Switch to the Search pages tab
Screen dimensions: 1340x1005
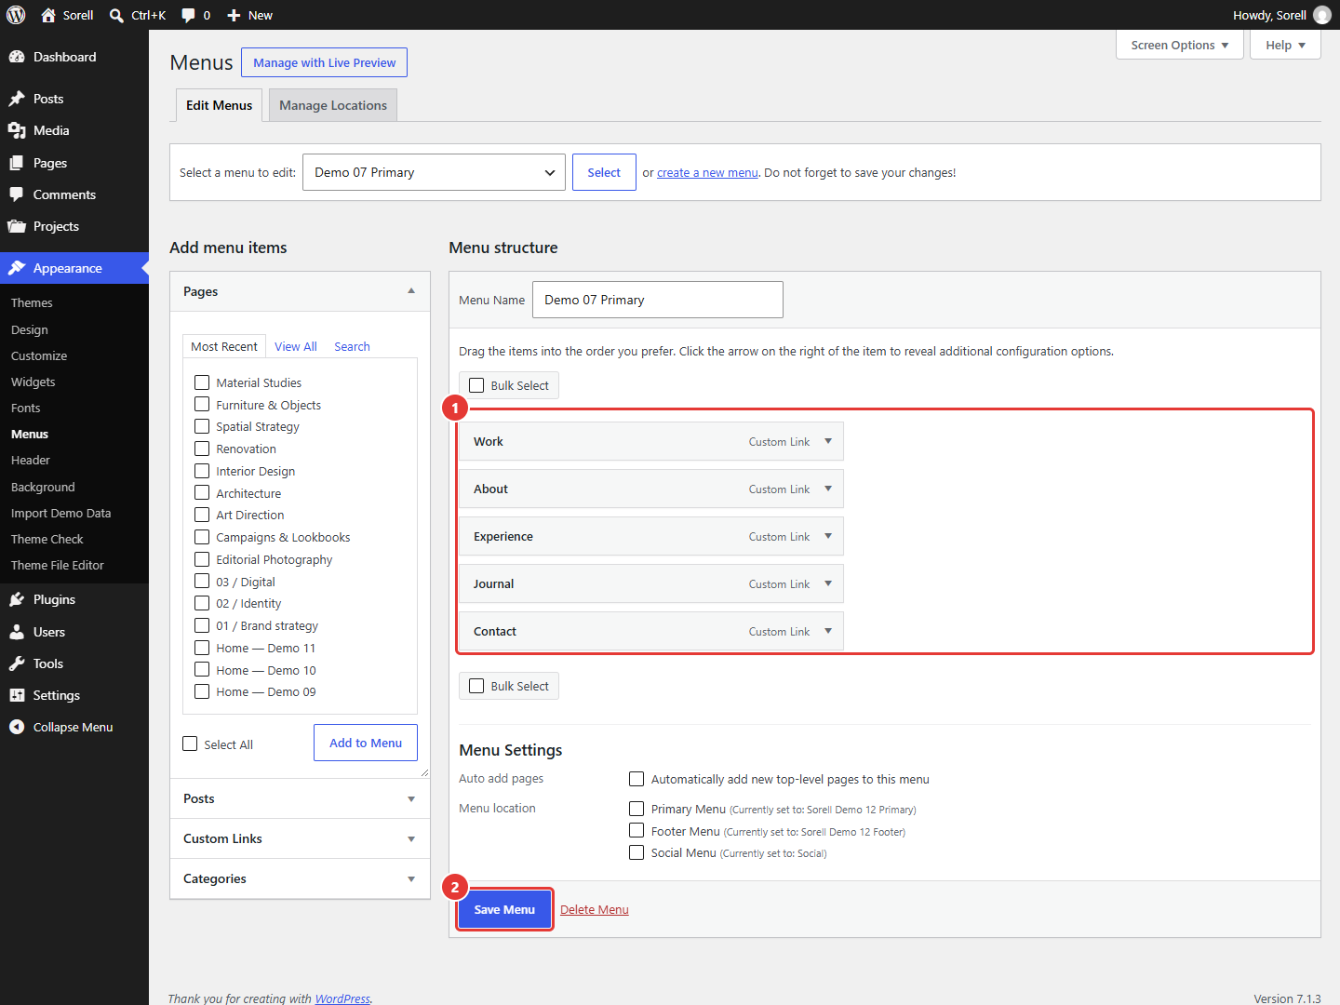[352, 346]
